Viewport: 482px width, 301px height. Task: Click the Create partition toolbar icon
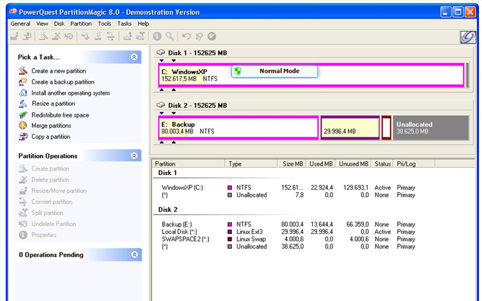click(43, 36)
